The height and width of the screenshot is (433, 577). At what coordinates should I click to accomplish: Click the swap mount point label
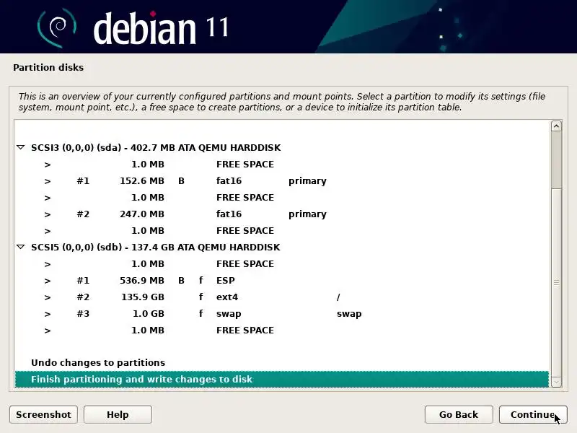(x=349, y=314)
